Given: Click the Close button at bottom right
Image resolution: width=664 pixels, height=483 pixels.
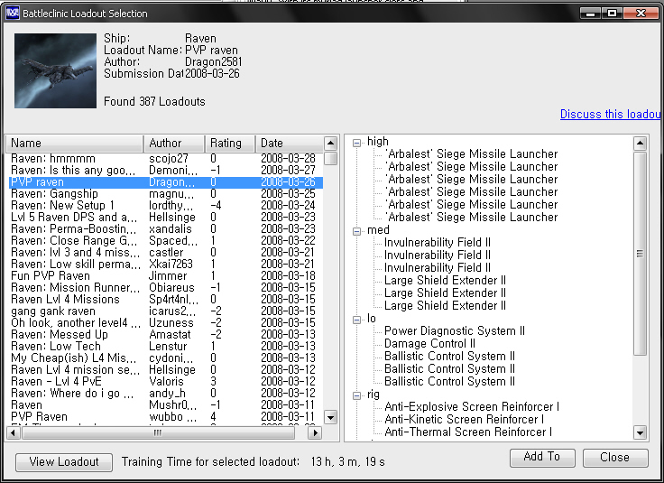Looking at the screenshot, I should 615,457.
